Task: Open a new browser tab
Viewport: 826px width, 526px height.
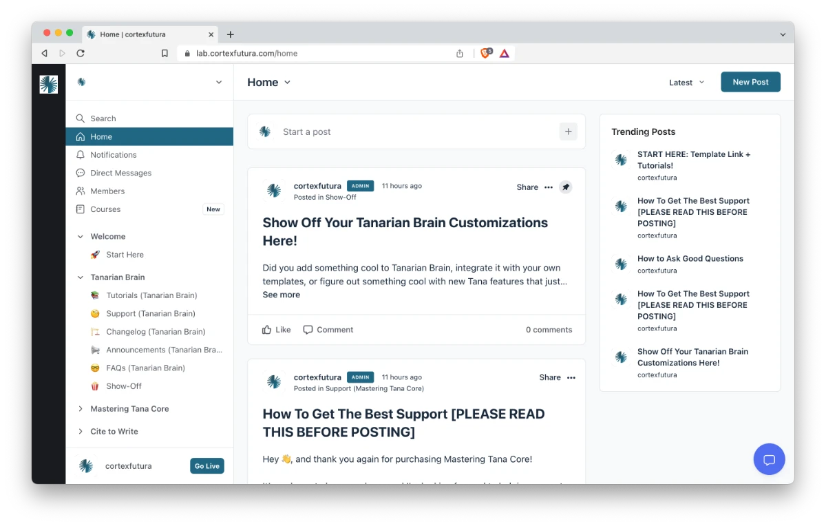Action: click(x=231, y=34)
